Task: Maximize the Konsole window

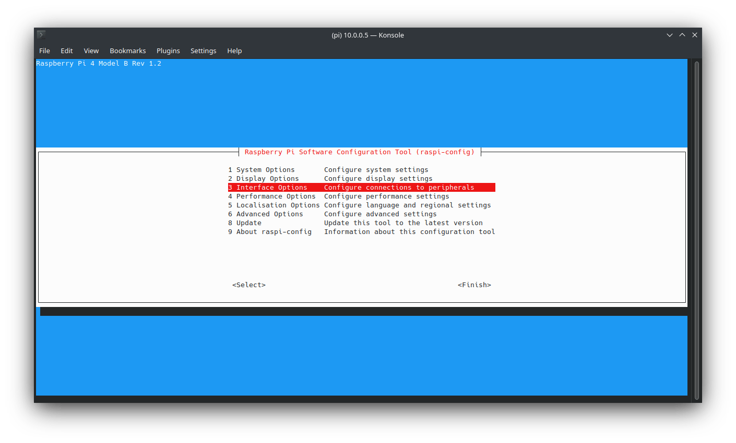Action: (x=682, y=35)
